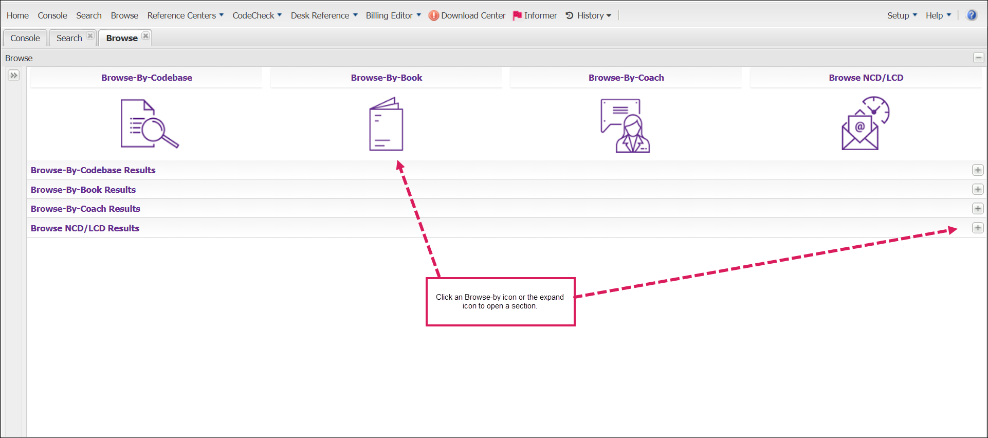Expand the Browse NCD/LCD Results section
The width and height of the screenshot is (988, 438).
click(x=978, y=228)
